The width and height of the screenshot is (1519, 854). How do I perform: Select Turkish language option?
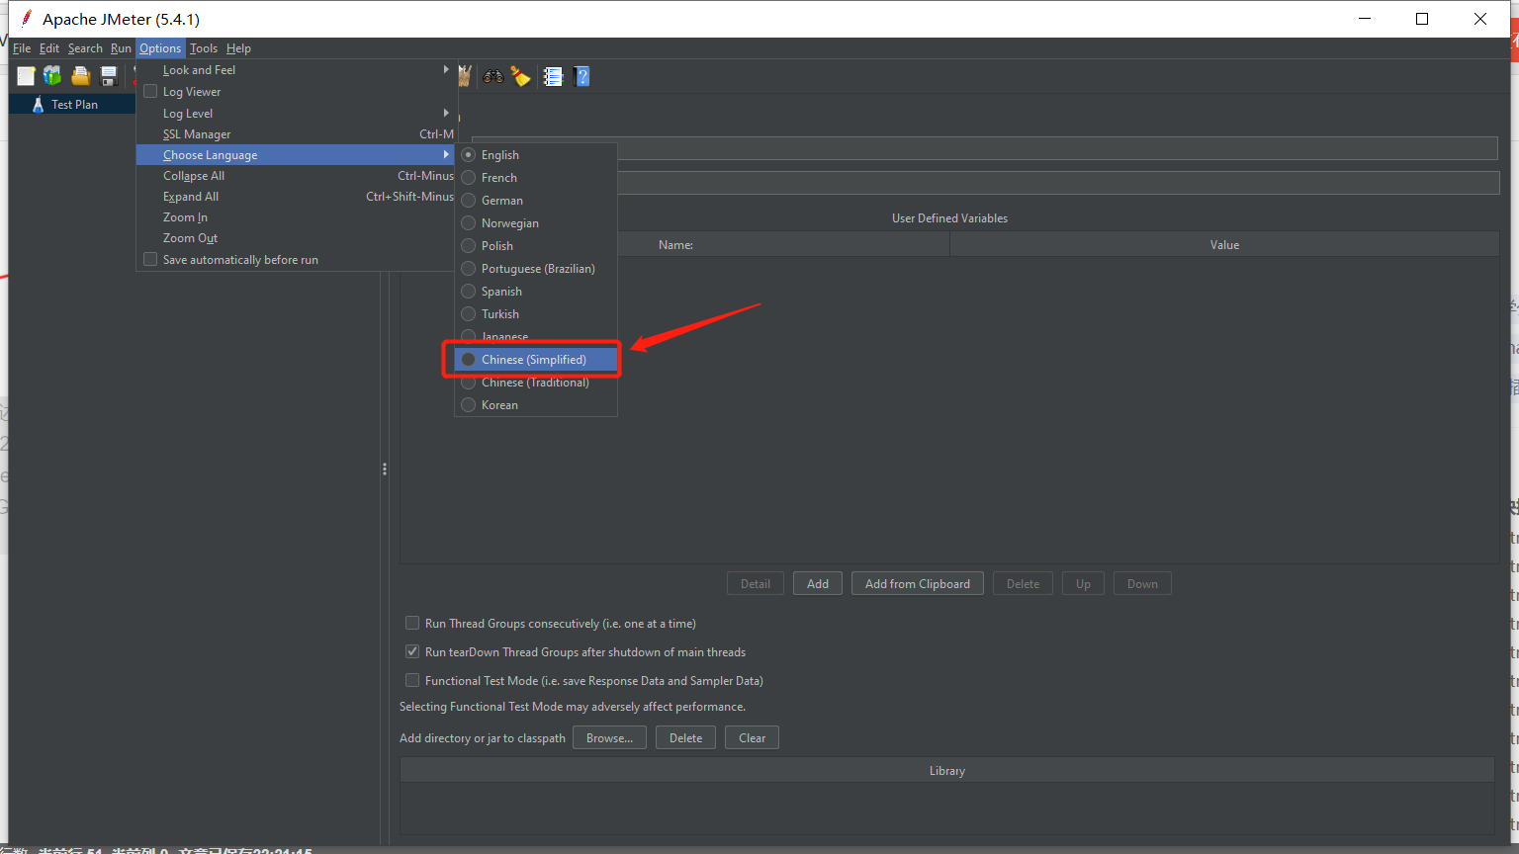click(x=536, y=313)
